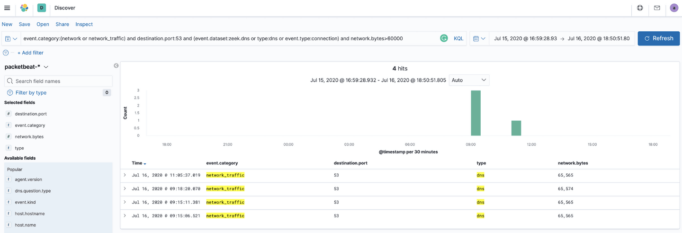Click the Elastic logo icon
The height and width of the screenshot is (233, 682).
tap(24, 8)
